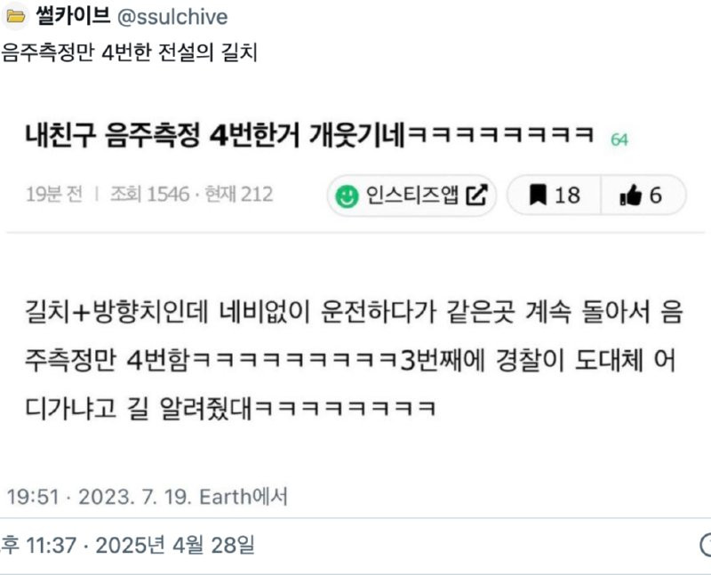Viewport: 711px width, 575px height.
Task: Open the green comment count 64
Action: 619,140
